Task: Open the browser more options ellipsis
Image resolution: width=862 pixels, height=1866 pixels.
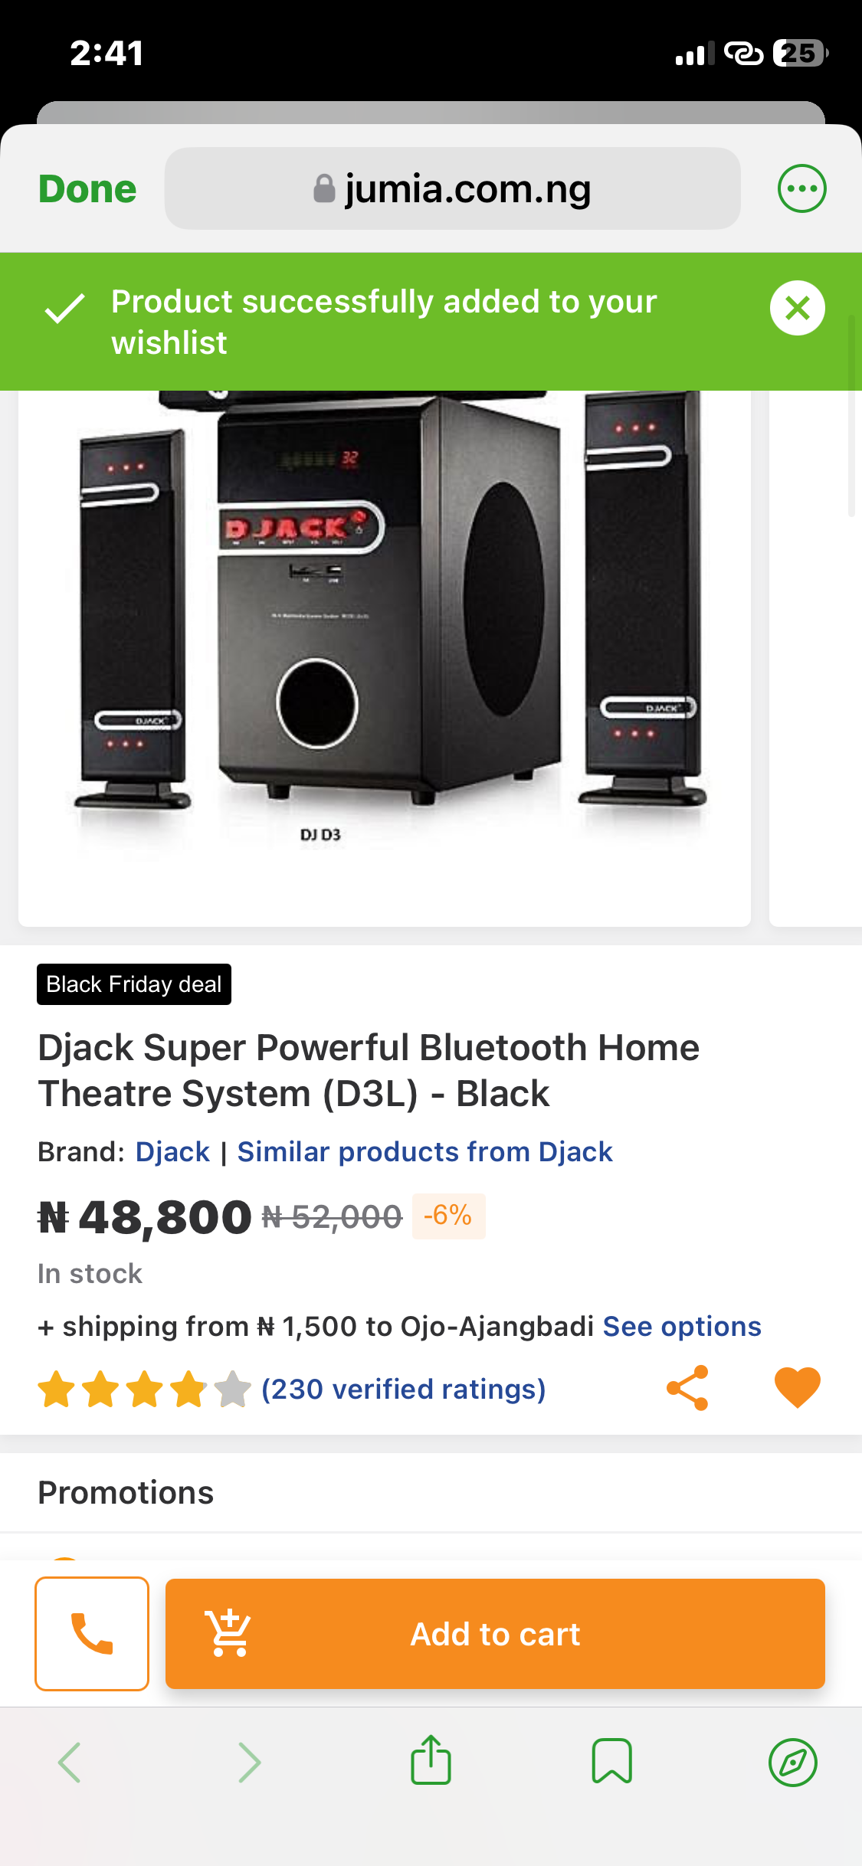Action: (x=801, y=188)
